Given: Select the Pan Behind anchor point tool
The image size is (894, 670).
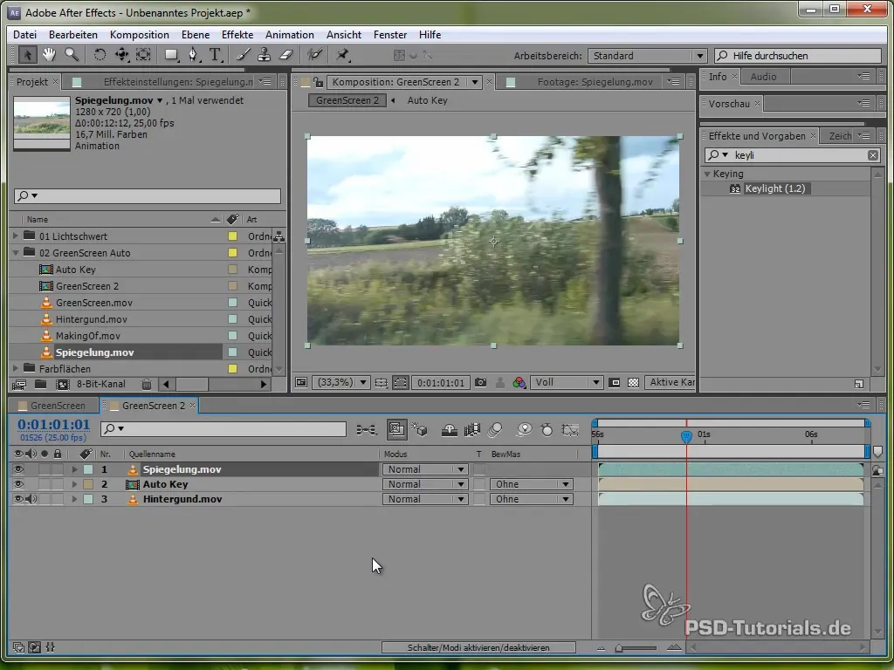Looking at the screenshot, I should pos(143,55).
